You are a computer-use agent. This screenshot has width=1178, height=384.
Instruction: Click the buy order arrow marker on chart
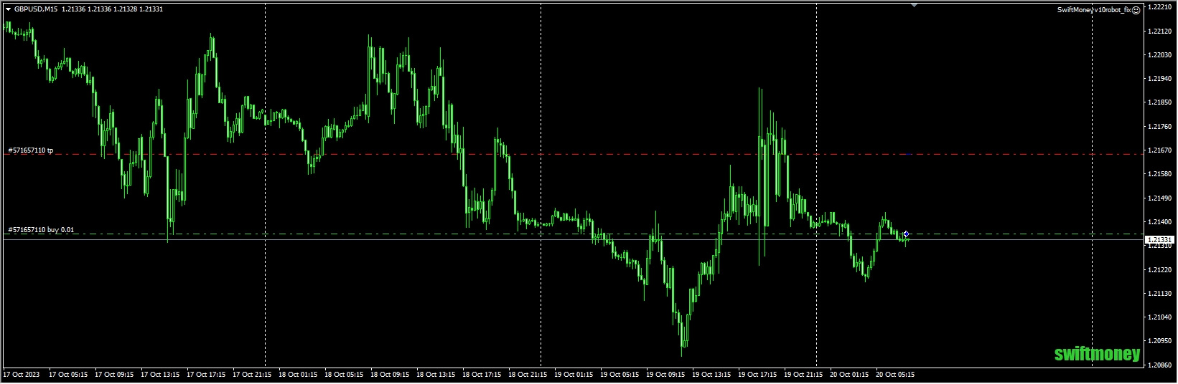[x=906, y=234]
